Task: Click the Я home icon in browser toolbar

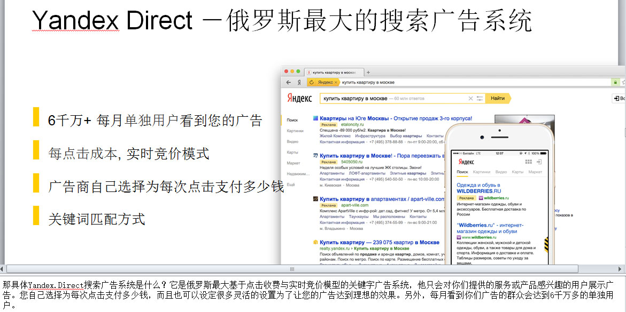Action: (x=299, y=82)
